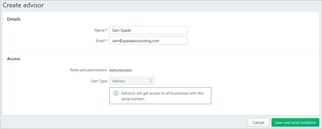
Task: Click the required asterisk beside Email
Action: coord(106,41)
